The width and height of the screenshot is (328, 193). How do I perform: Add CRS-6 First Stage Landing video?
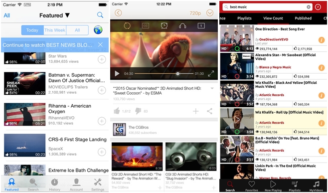[102, 152]
